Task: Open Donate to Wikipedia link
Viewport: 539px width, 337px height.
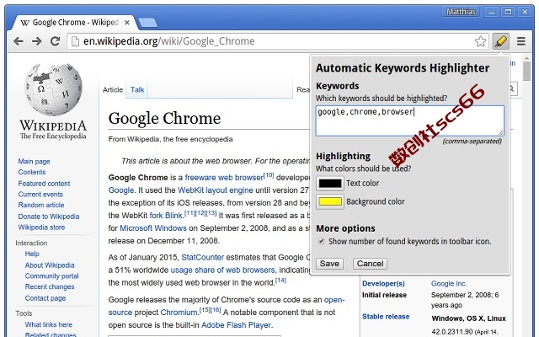Action: [x=49, y=217]
